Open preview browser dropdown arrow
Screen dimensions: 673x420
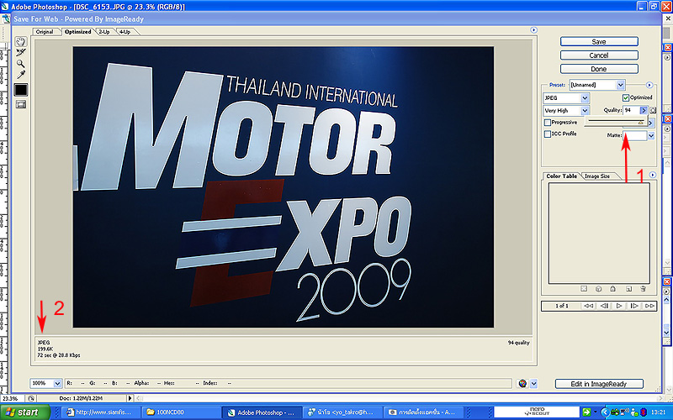pos(533,384)
